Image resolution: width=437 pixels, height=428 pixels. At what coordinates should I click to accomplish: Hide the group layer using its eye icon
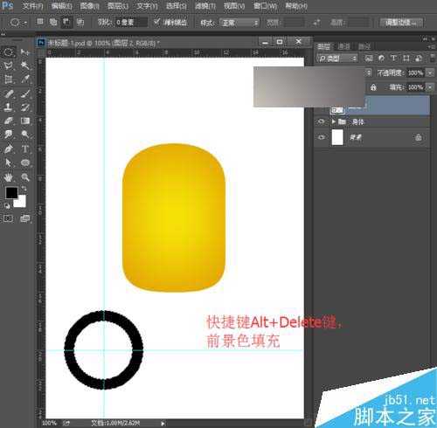(322, 121)
